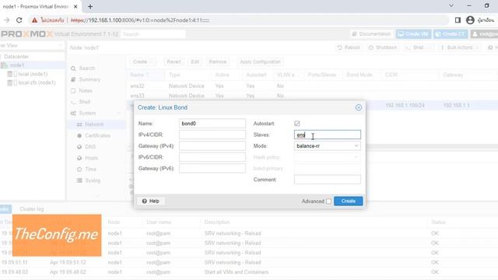The width and height of the screenshot is (498, 280).
Task: Open the Certificates menu item
Action: (97, 135)
